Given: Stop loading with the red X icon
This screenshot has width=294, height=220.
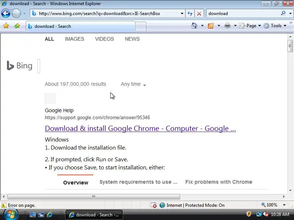Looking at the screenshot, I should tap(199, 14).
